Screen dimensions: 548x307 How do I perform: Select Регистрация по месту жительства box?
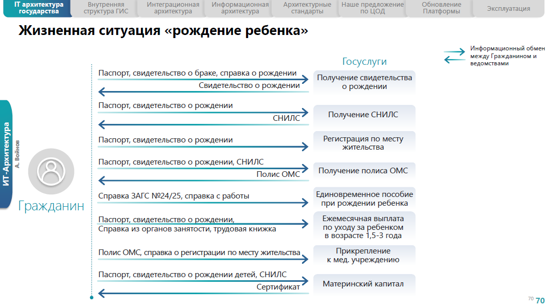click(364, 143)
